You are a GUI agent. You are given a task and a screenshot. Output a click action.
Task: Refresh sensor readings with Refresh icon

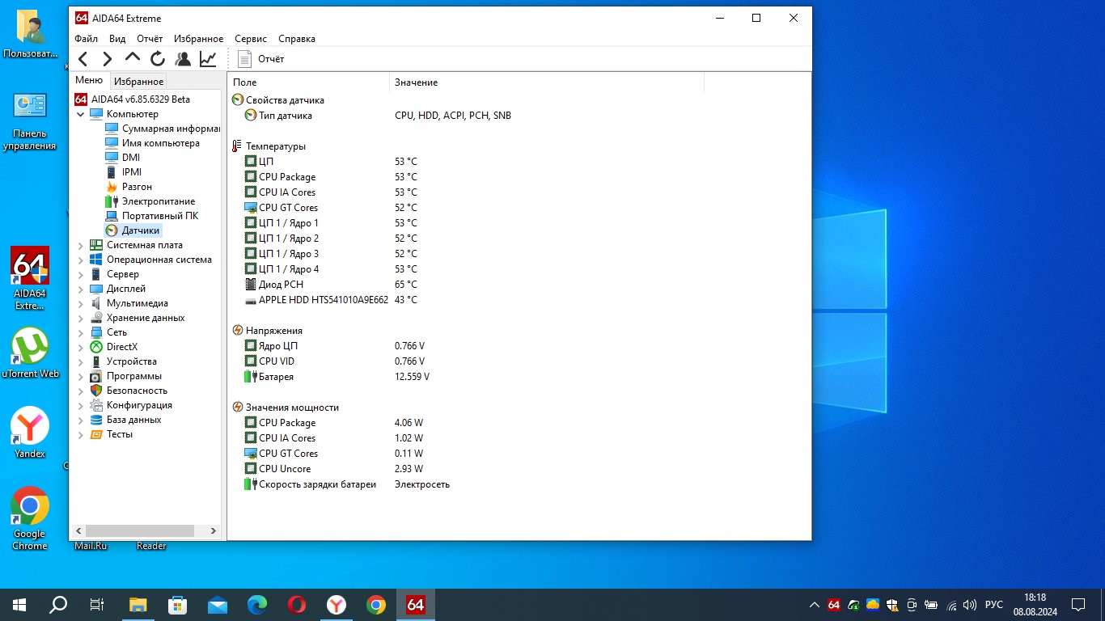158,59
